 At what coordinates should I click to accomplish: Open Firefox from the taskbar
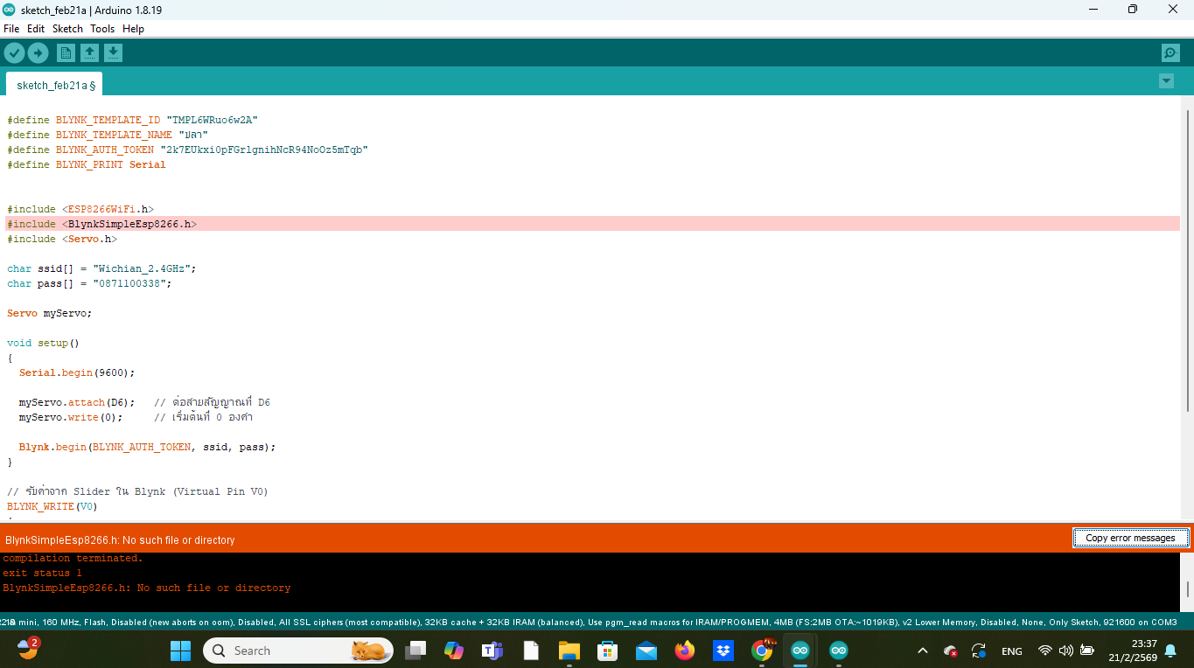click(x=684, y=651)
